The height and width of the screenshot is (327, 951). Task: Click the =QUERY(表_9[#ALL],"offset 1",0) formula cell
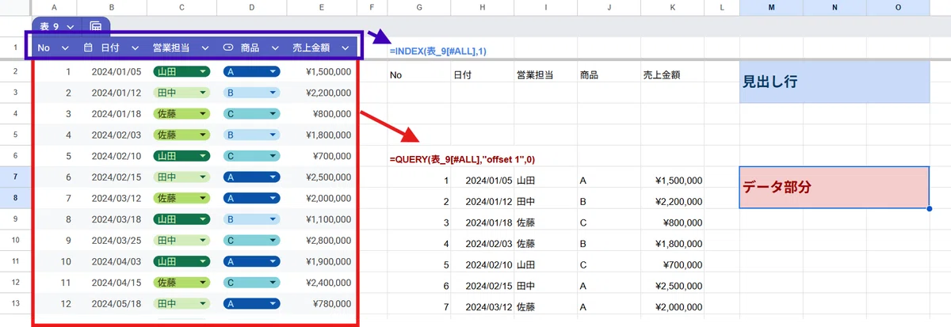pyautogui.click(x=462, y=159)
